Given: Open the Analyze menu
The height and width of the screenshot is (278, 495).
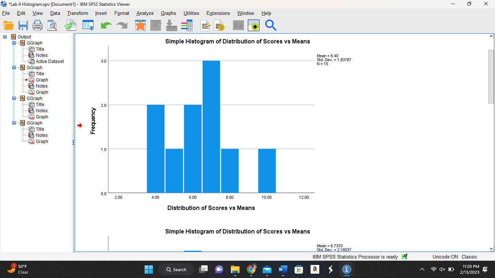Looking at the screenshot, I should (145, 13).
